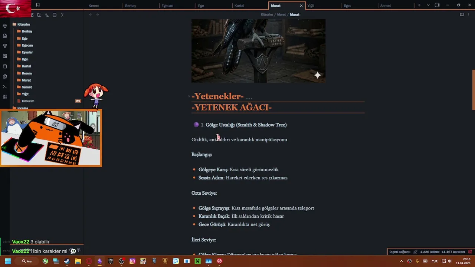Click the sync status icon in status bar

tap(470, 252)
